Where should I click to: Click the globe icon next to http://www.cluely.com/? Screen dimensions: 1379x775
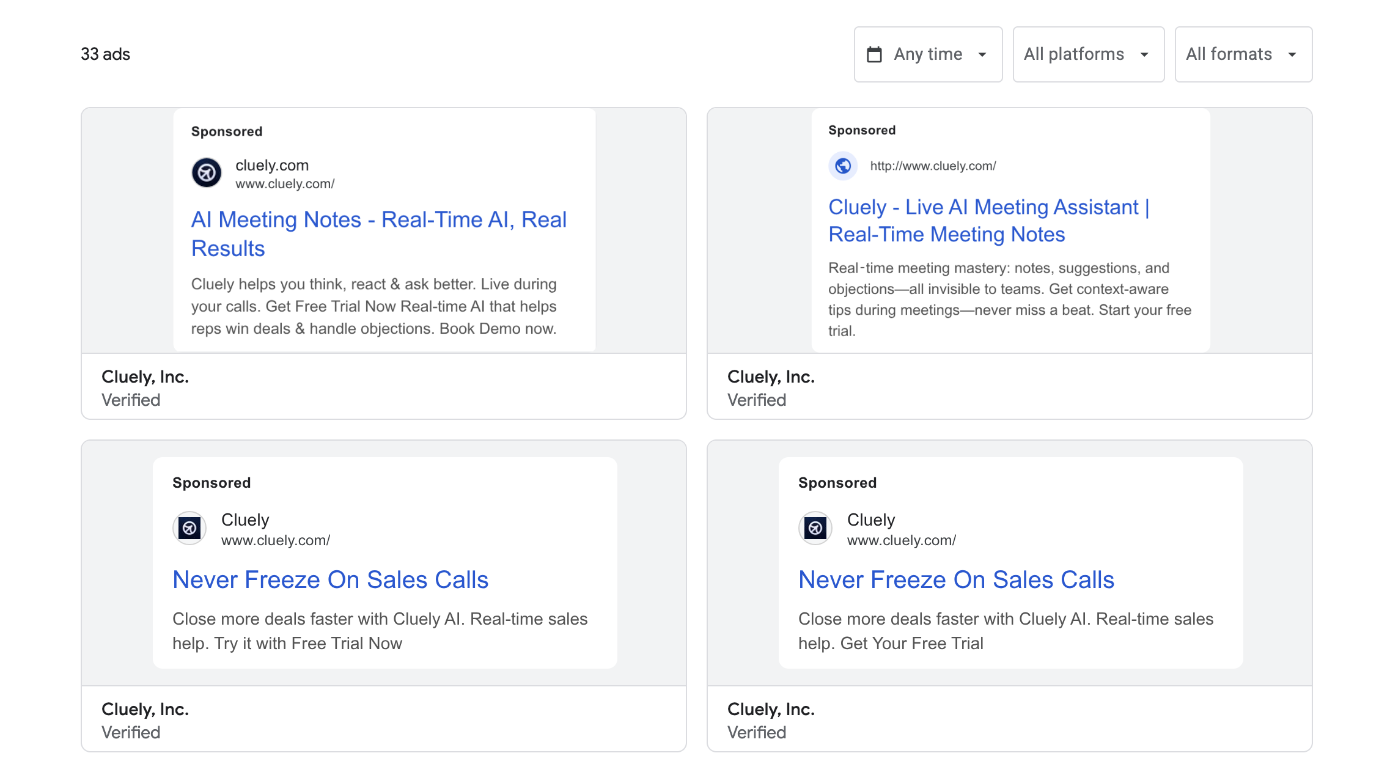coord(843,166)
